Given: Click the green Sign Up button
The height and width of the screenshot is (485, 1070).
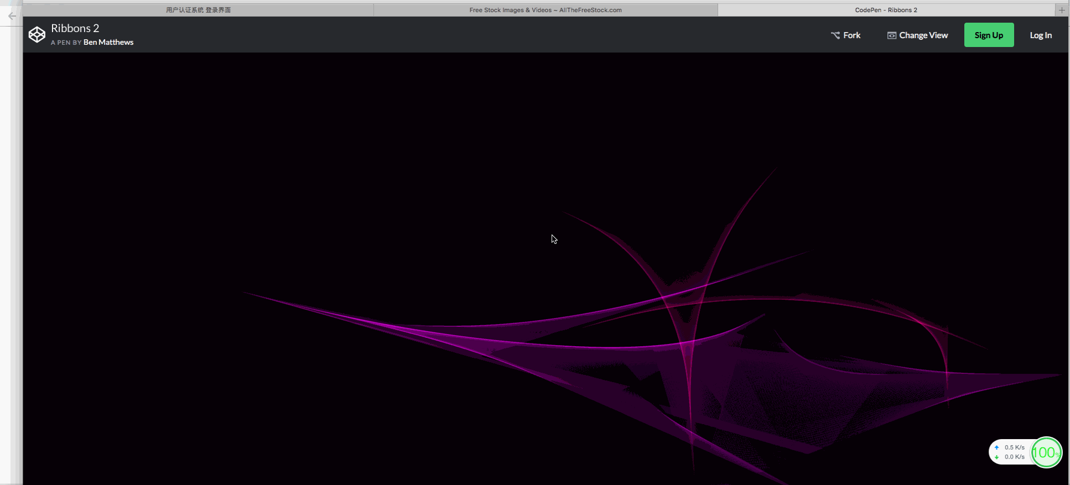Looking at the screenshot, I should [989, 35].
